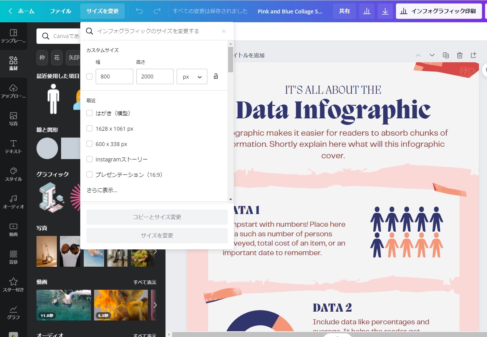487x337 pixels.
Task: Select the first photo thumbnail under 写真
Action: pos(46,251)
